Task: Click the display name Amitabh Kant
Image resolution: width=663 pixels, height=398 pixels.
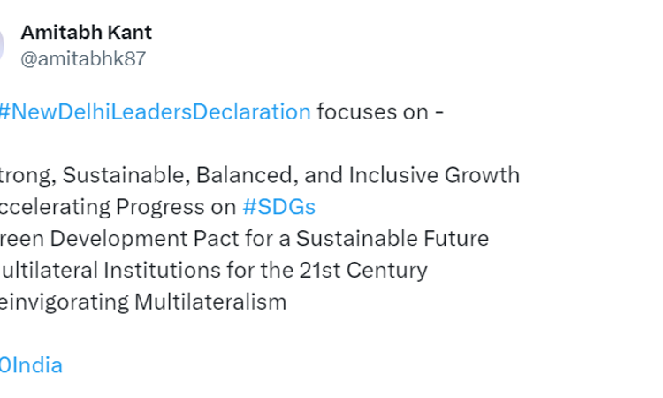Action: click(x=86, y=33)
